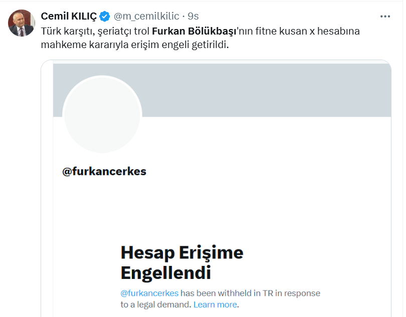Click the 'to a legal demand' text
This screenshot has width=406, height=317.
(155, 304)
